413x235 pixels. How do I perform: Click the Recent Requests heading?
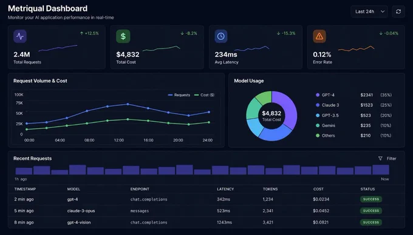pos(32,158)
